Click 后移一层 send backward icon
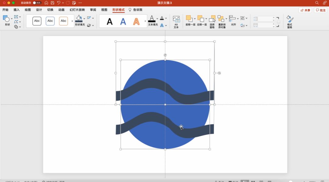Screen dimensions: 329x182 click(200, 19)
